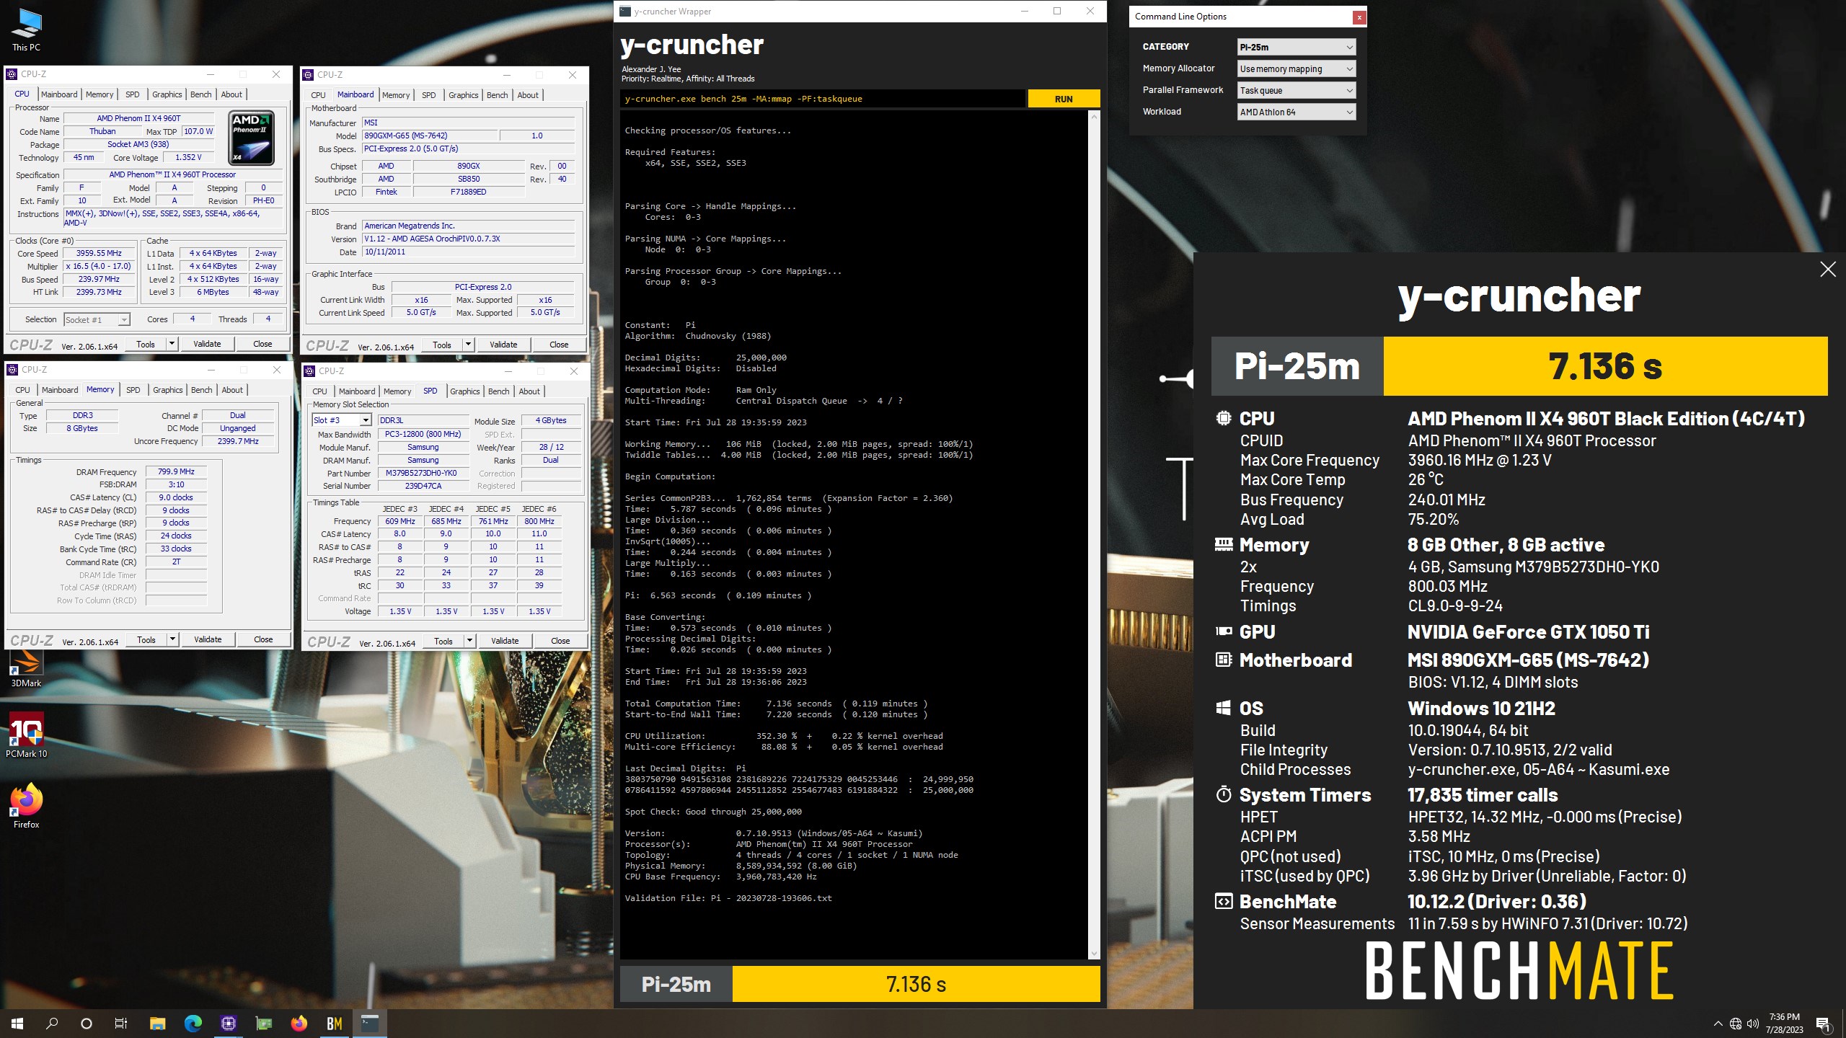Switch to CPU-Z taskbar icon
This screenshot has height=1038, width=1846.
[228, 1023]
